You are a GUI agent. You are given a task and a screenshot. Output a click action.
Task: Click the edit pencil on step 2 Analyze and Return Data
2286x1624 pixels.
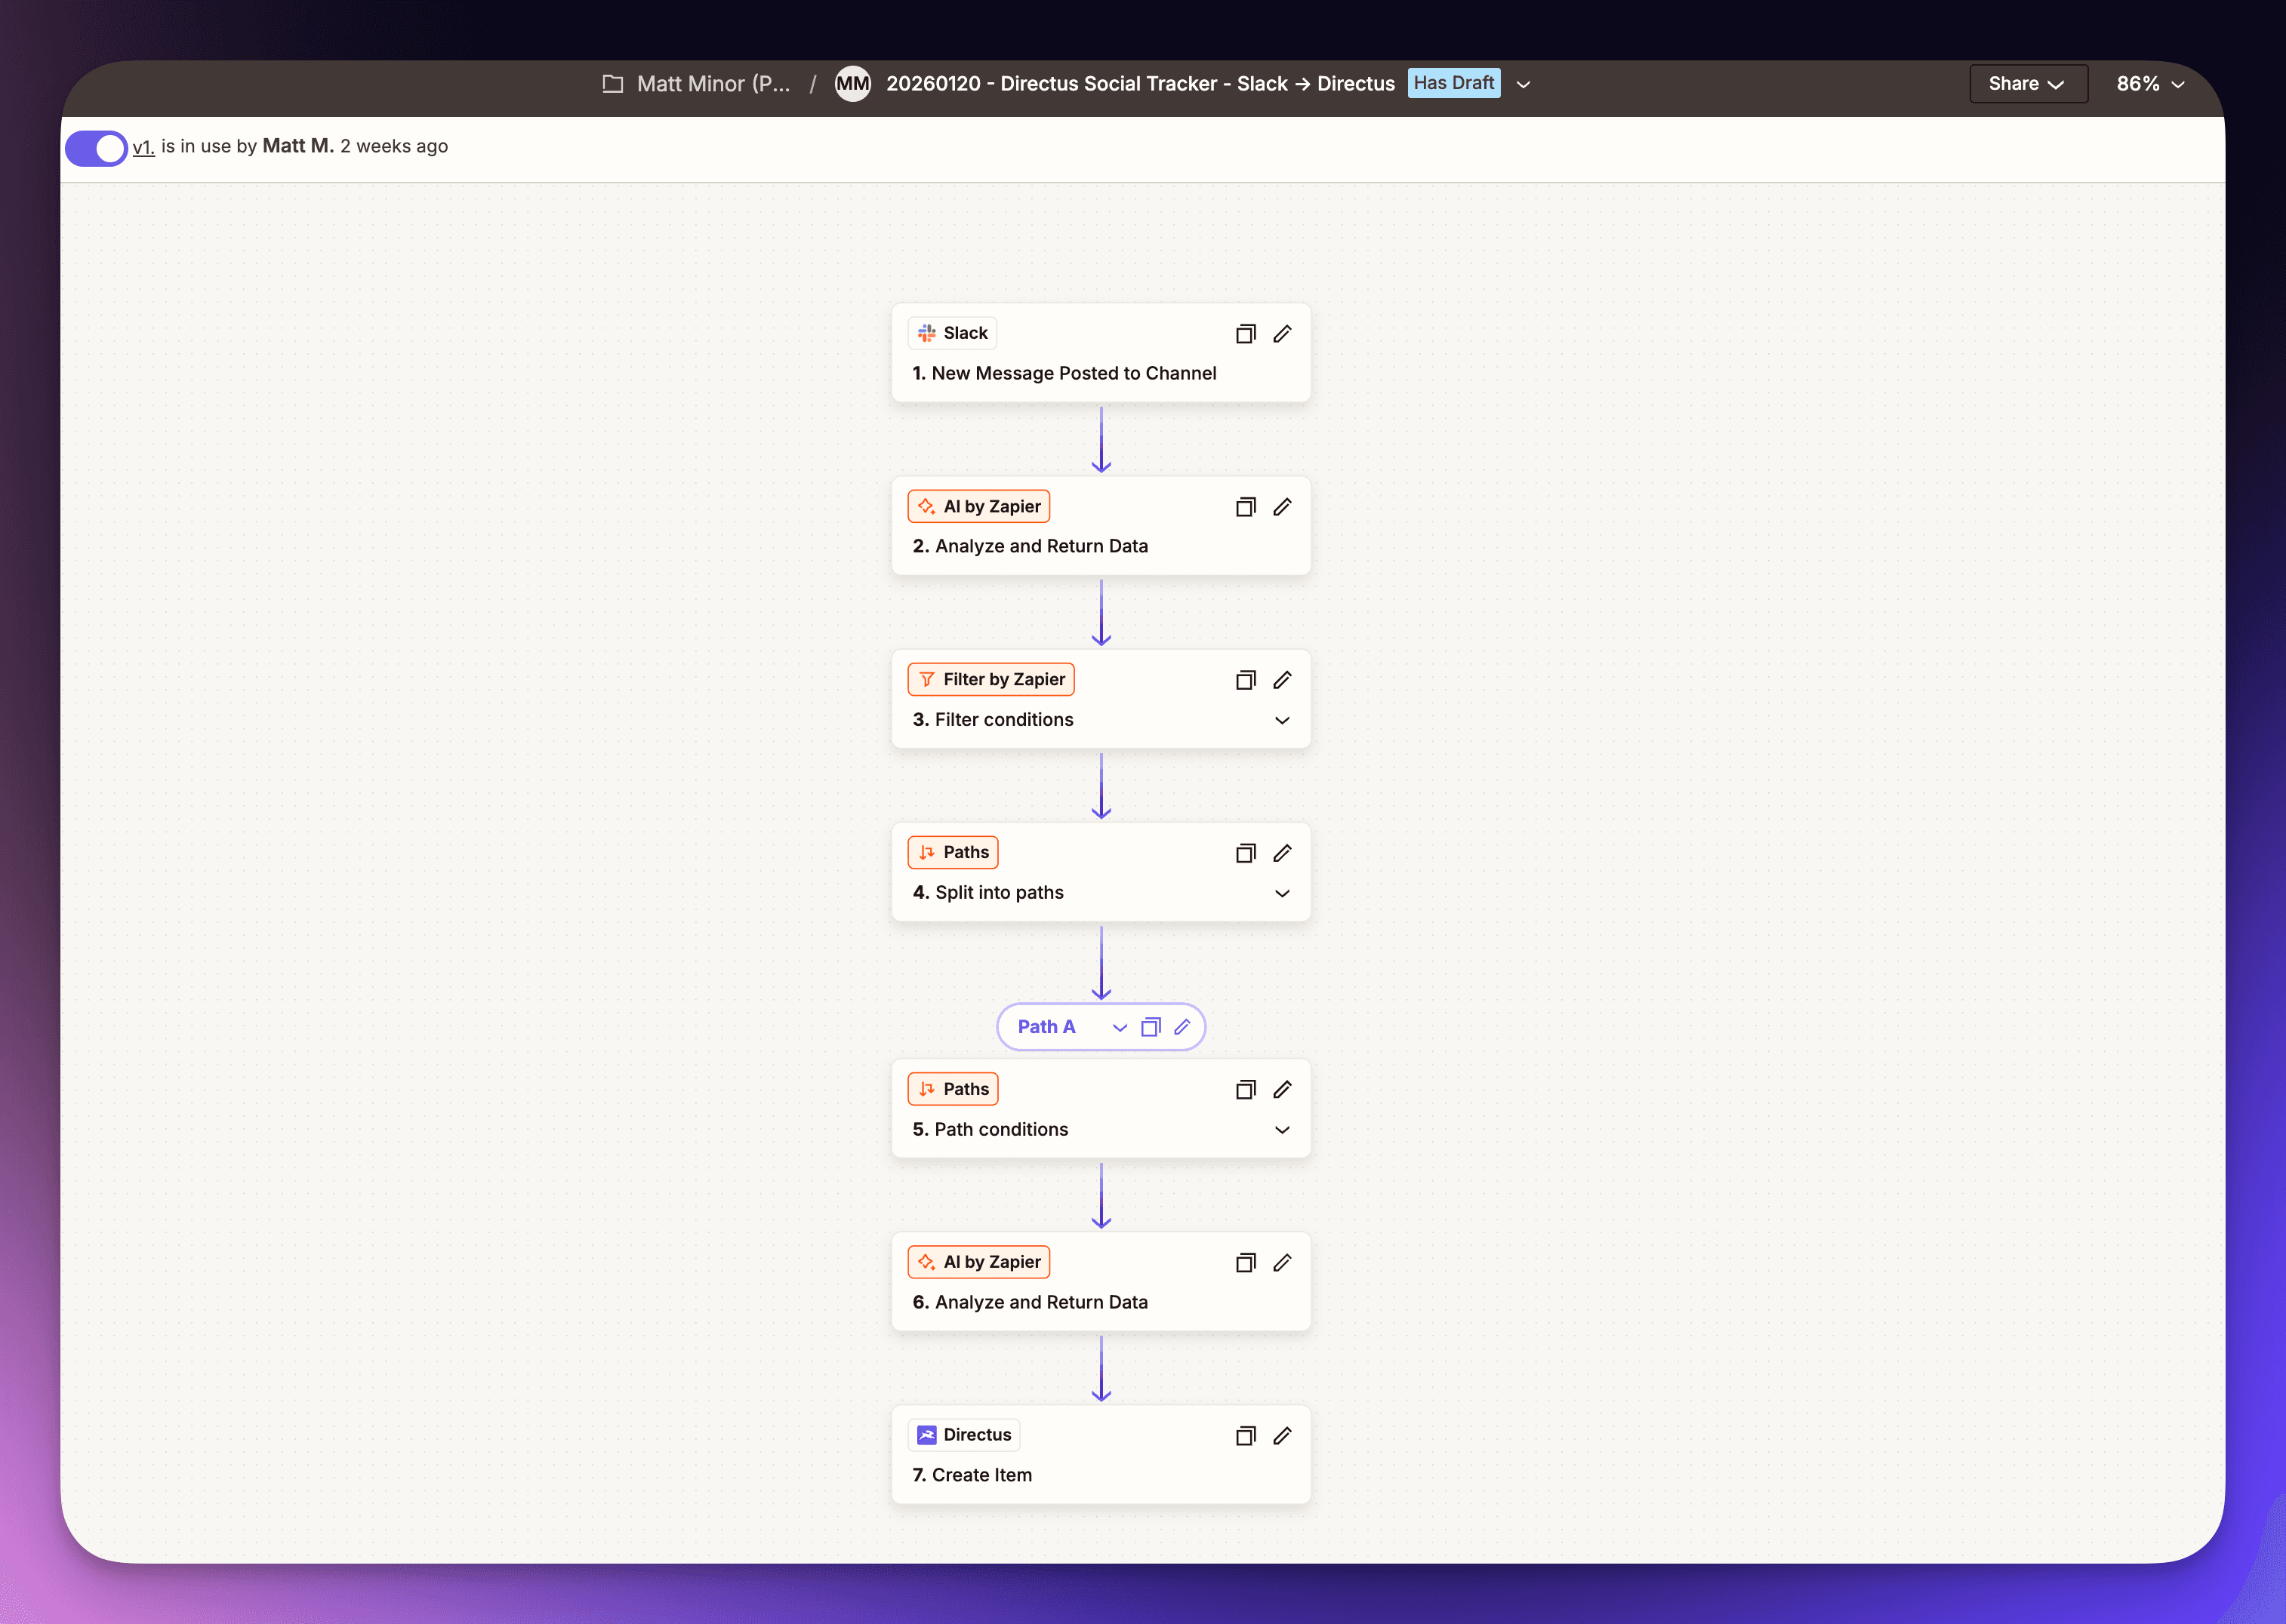pos(1283,507)
